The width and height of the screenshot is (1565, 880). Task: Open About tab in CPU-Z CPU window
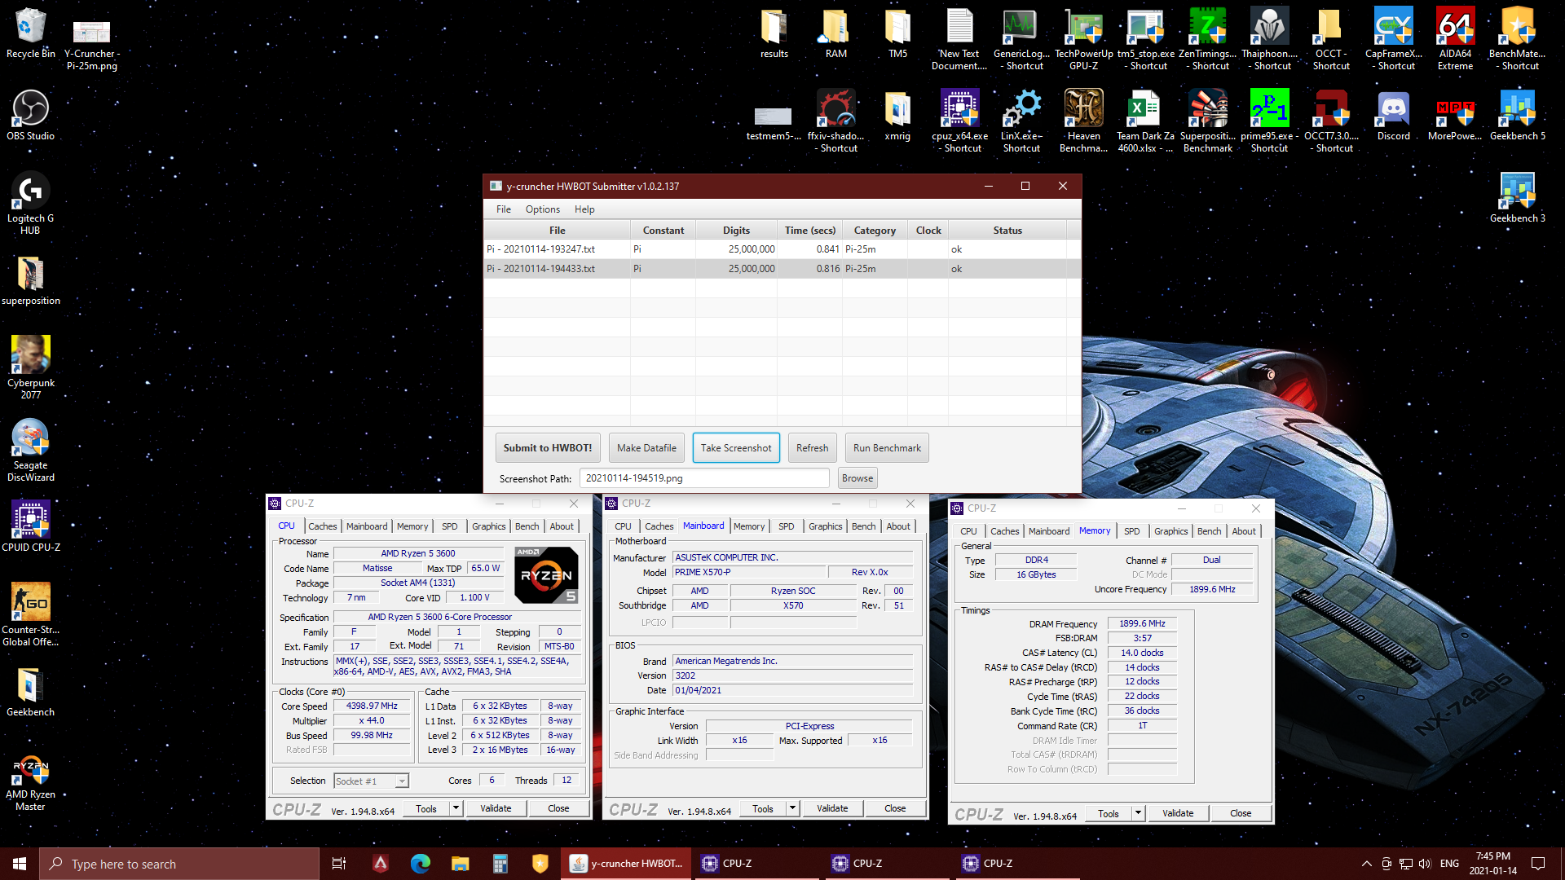click(x=562, y=526)
